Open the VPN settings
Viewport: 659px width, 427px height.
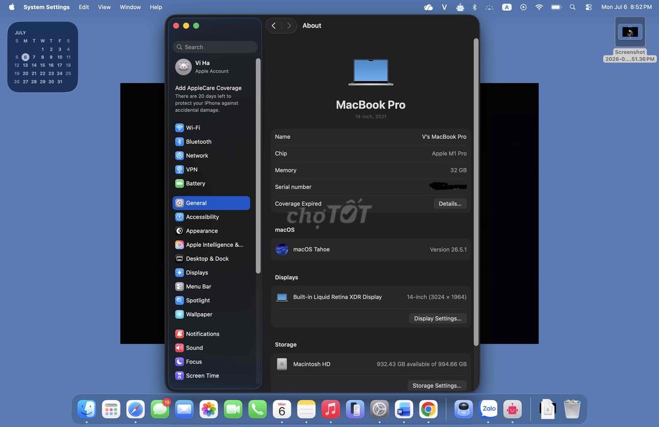211,169
